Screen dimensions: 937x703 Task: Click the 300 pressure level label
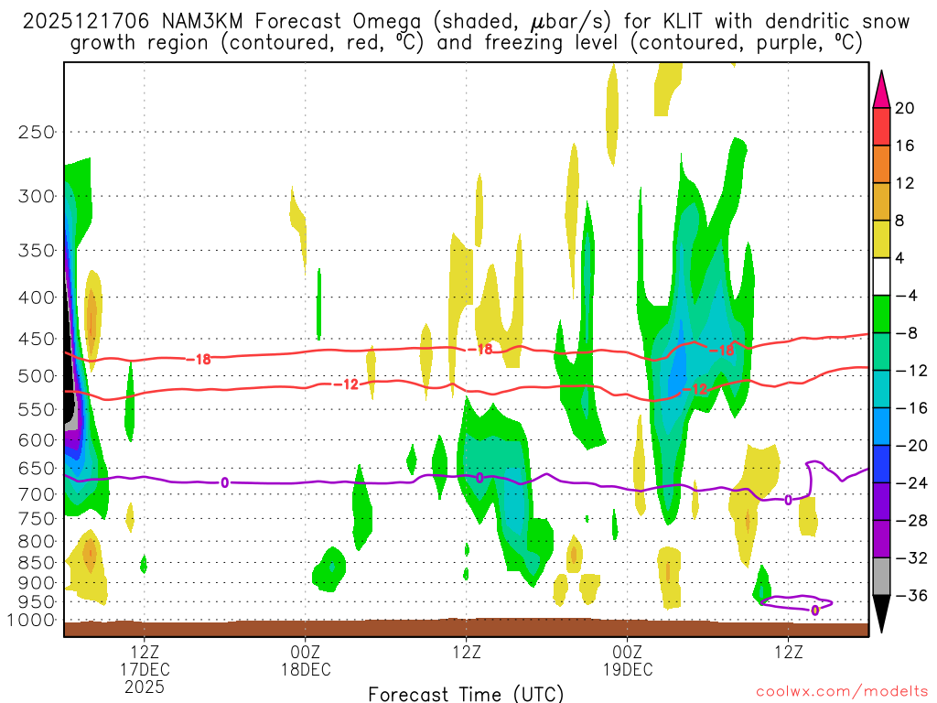coord(37,196)
